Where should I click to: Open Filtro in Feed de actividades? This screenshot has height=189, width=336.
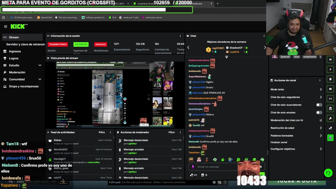(x=102, y=132)
